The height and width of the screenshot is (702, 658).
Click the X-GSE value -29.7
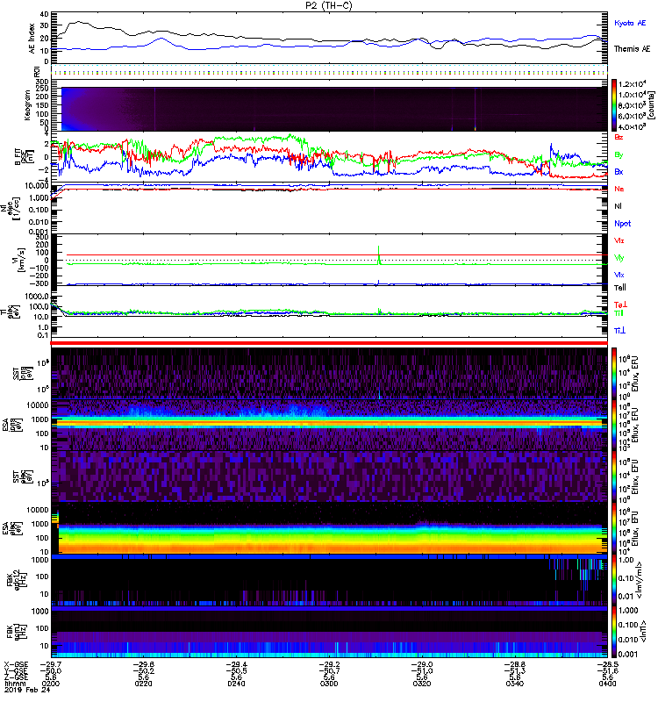click(x=51, y=664)
